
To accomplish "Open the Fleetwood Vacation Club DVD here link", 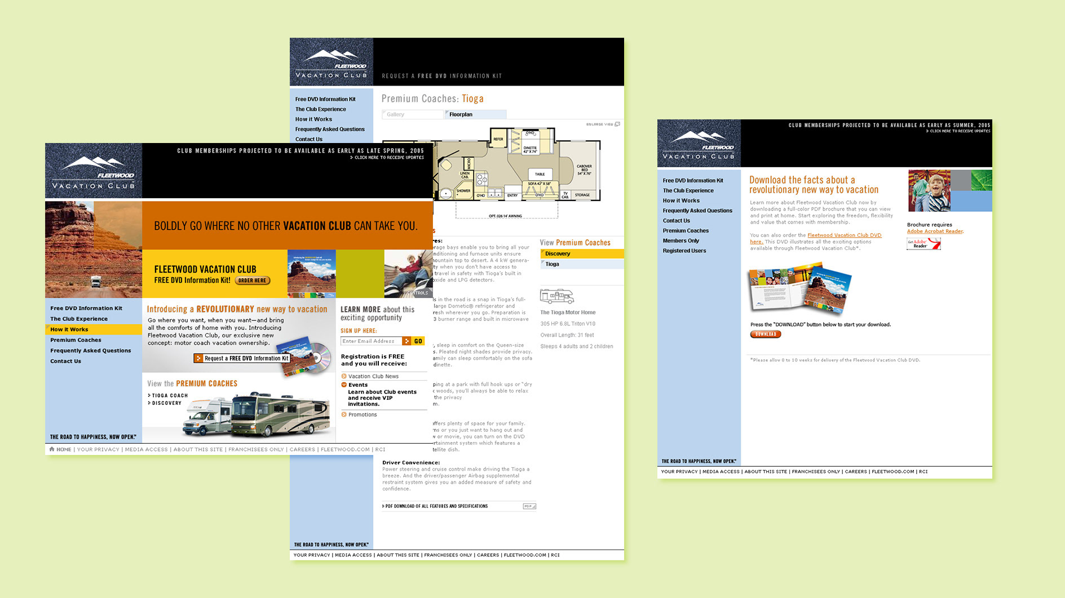I will click(816, 238).
